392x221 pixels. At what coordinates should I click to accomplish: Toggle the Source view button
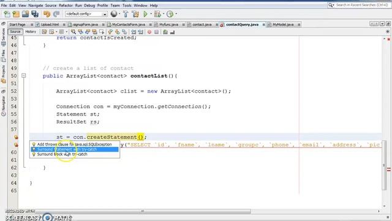click(15, 31)
